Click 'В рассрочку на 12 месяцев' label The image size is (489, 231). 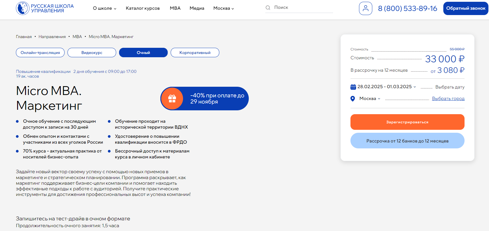(379, 70)
